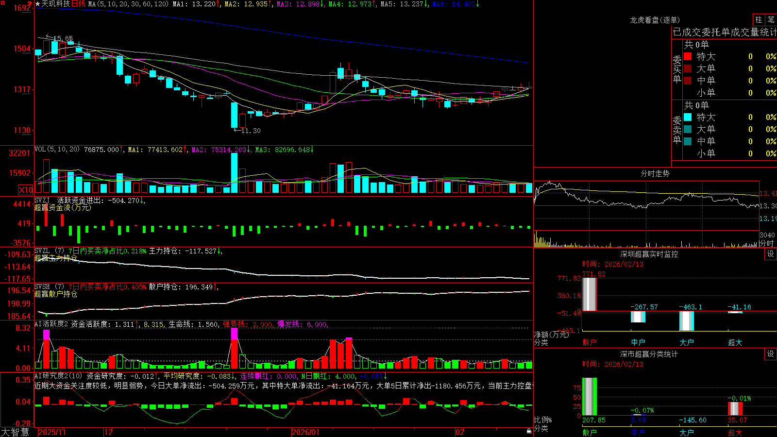
Task: Click the 超赢散户持仓 label
Action: (x=56, y=294)
